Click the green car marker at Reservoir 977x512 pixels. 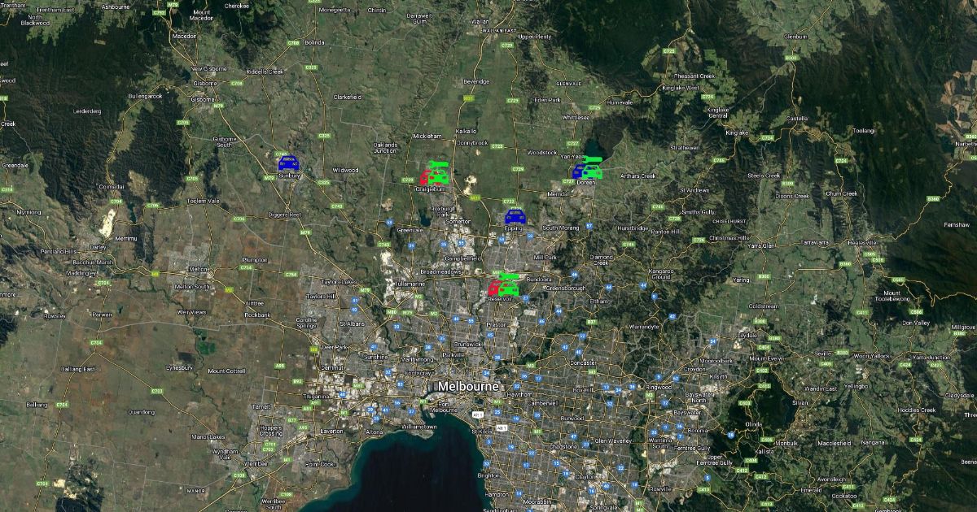pos(509,288)
